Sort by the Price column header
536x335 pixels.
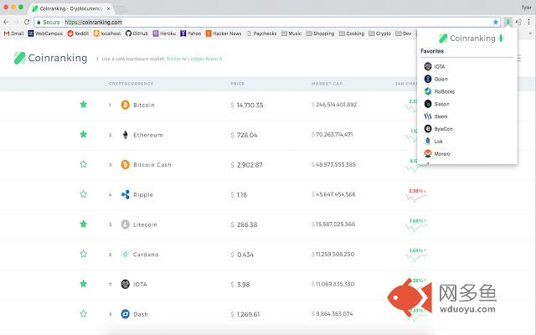(238, 84)
